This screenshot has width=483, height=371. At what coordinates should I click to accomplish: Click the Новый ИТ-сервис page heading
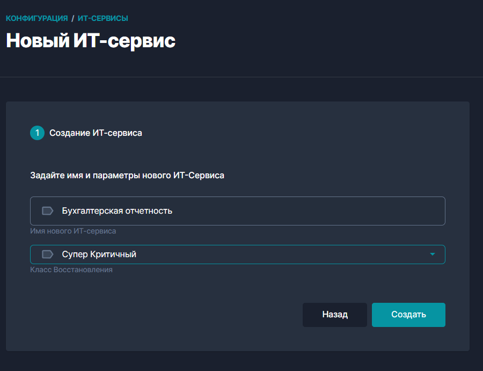point(91,41)
